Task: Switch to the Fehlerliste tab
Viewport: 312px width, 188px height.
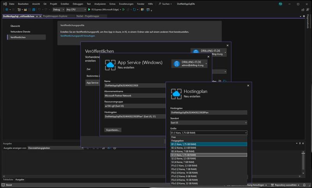Action: coord(8,180)
